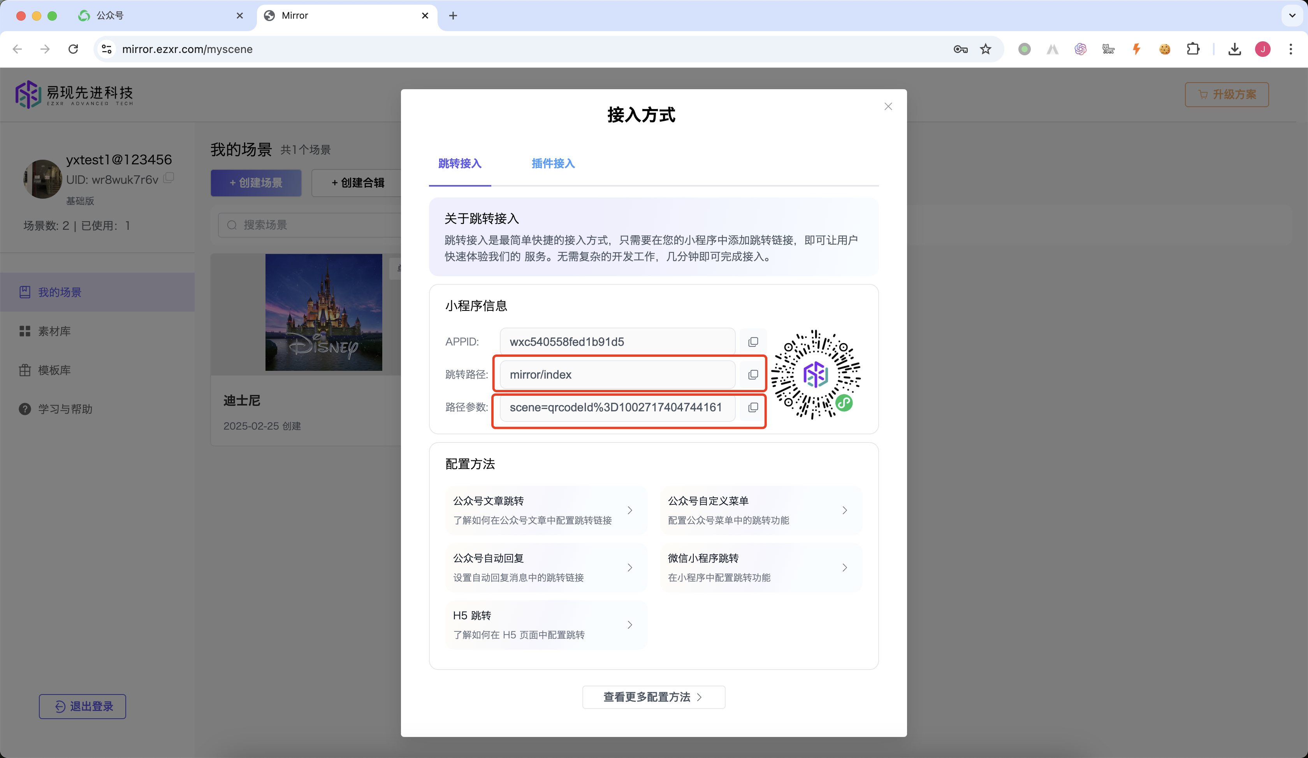Click the lightning bolt extension icon

(1137, 49)
